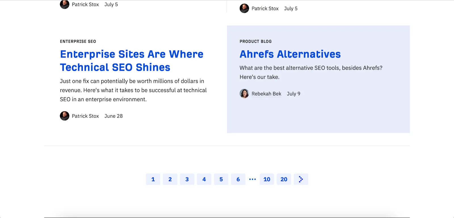Click Rebekah Bek's avatar photo
Viewport: 454px width, 218px height.
[244, 93]
